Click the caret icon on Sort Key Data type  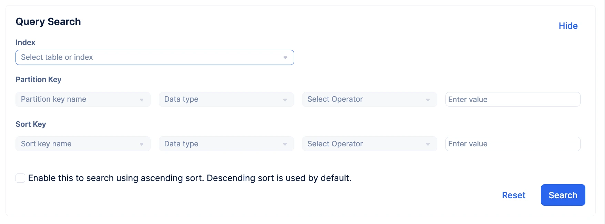285,144
